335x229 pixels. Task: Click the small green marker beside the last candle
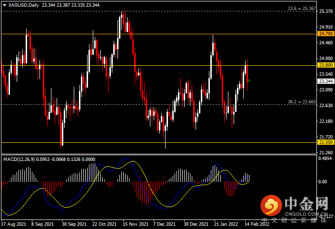point(249,80)
